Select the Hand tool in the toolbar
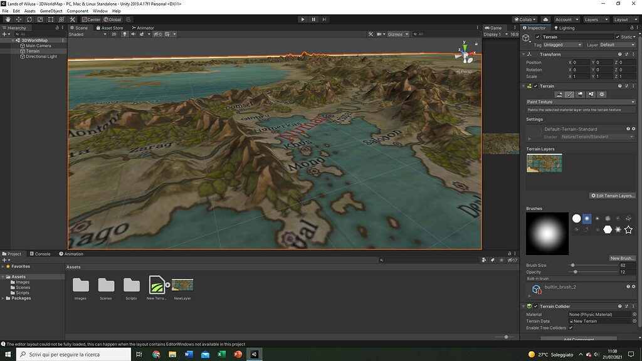This screenshot has height=361, width=642. tap(8, 19)
